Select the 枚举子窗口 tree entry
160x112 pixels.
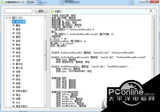coord(22,91)
